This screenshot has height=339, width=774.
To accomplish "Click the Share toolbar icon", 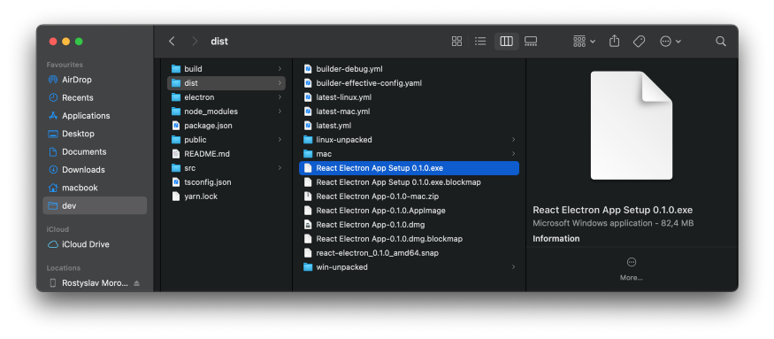I will point(614,42).
